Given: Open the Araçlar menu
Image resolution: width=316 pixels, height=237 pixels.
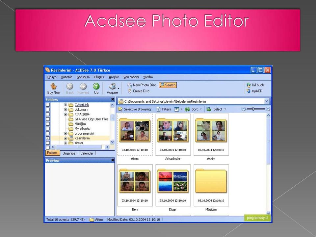Looking at the screenshot, I should (114, 77).
